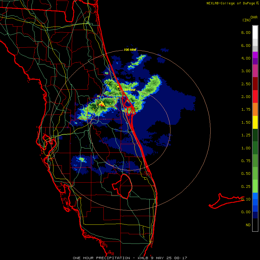
Task: Click the 8.00 legend value
Action: point(246,32)
